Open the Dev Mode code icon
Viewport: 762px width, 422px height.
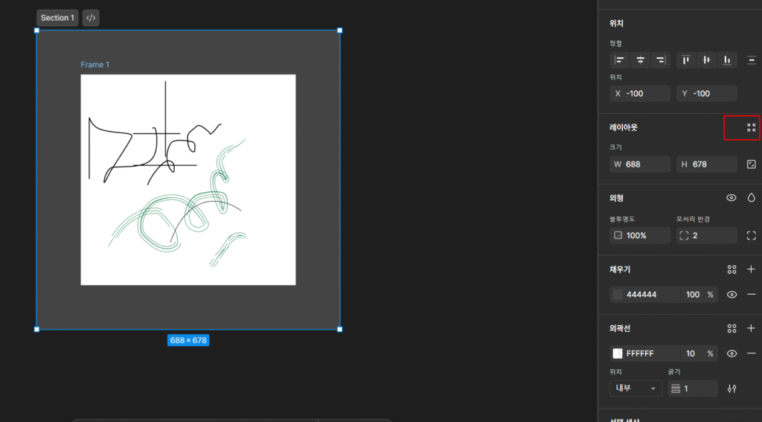coord(91,18)
